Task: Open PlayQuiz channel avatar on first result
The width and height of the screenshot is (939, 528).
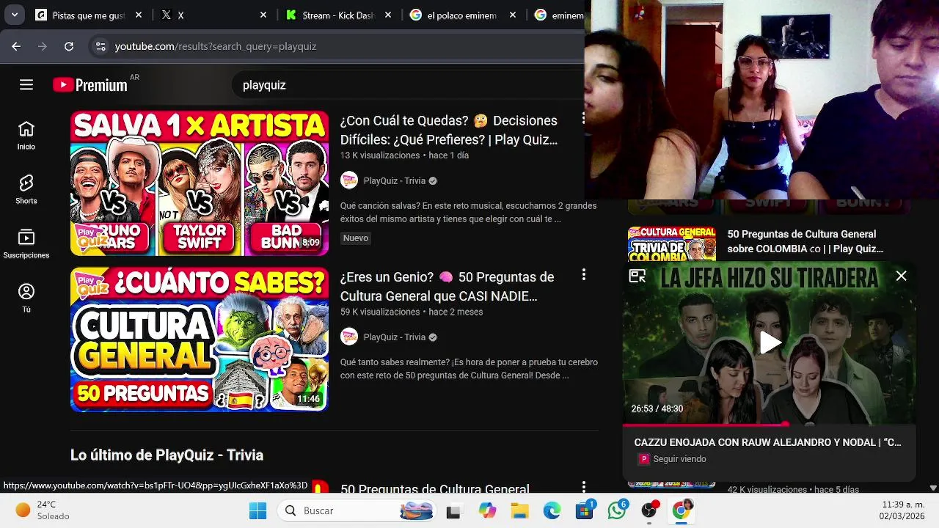Action: 349,180
